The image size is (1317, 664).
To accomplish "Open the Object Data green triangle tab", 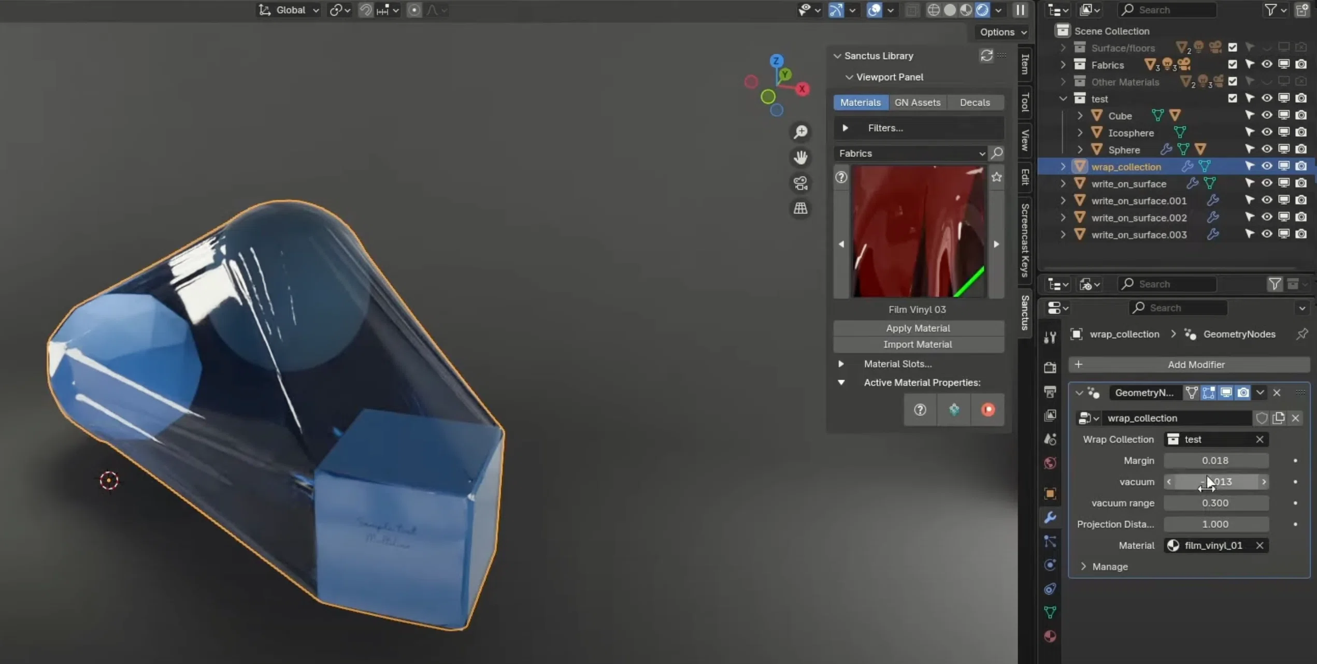I will [x=1050, y=612].
